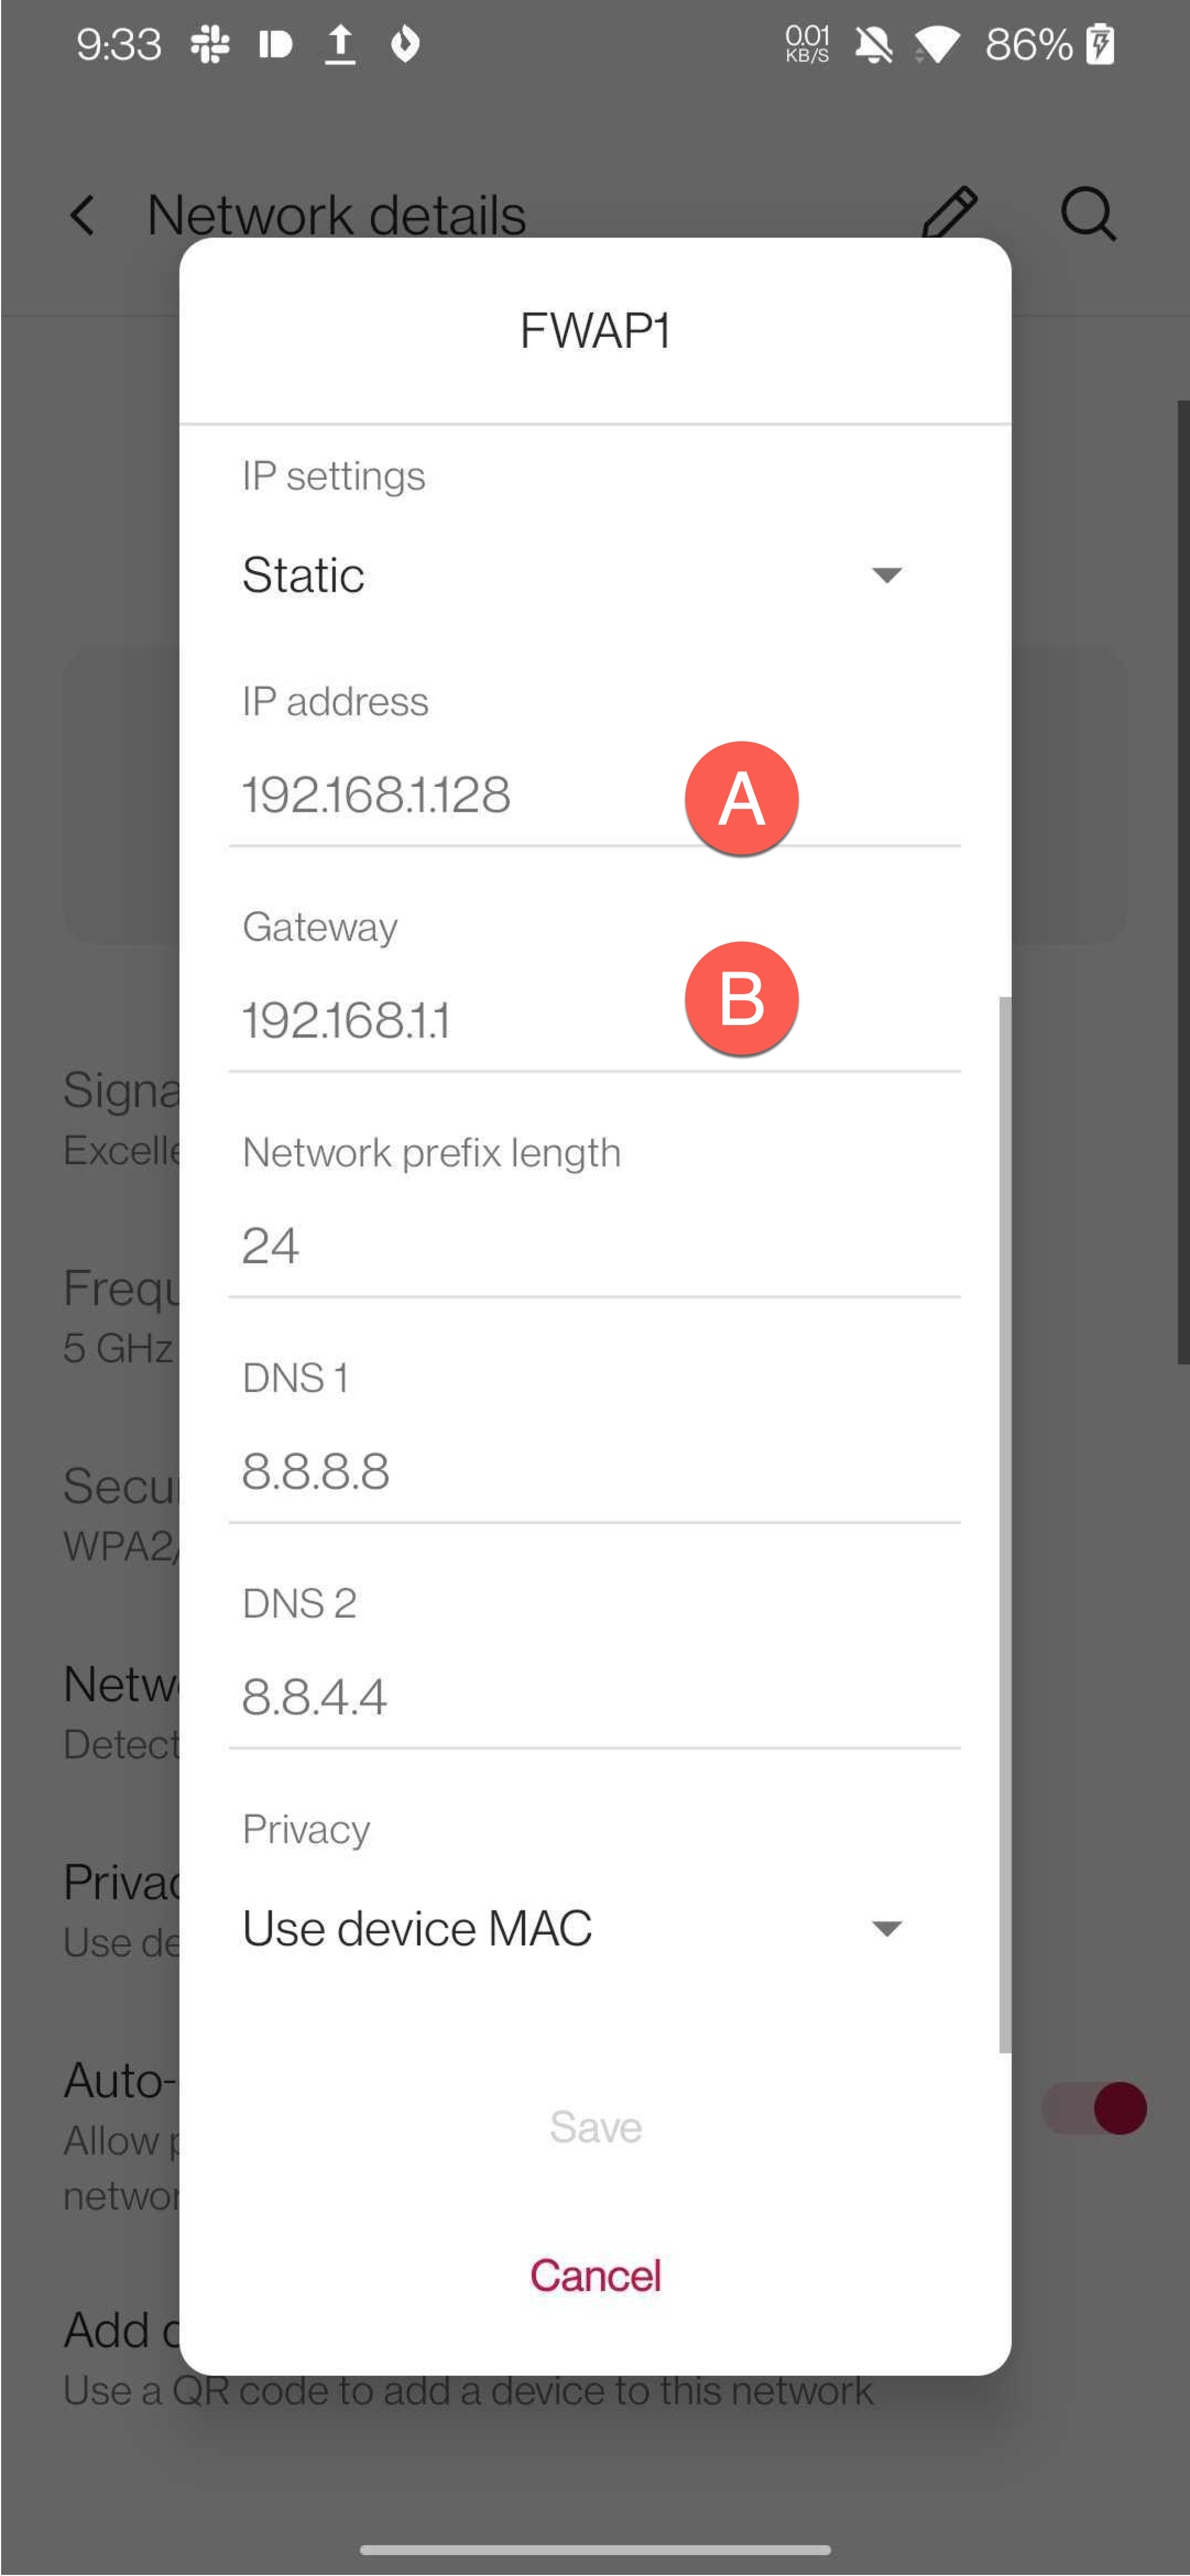1190x2576 pixels.
Task: Tap the pencil edit icon
Action: pos(948,213)
